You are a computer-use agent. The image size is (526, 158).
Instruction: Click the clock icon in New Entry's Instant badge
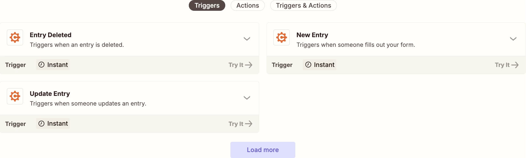click(x=308, y=65)
